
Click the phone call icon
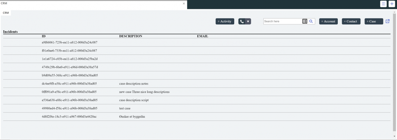click(242, 21)
